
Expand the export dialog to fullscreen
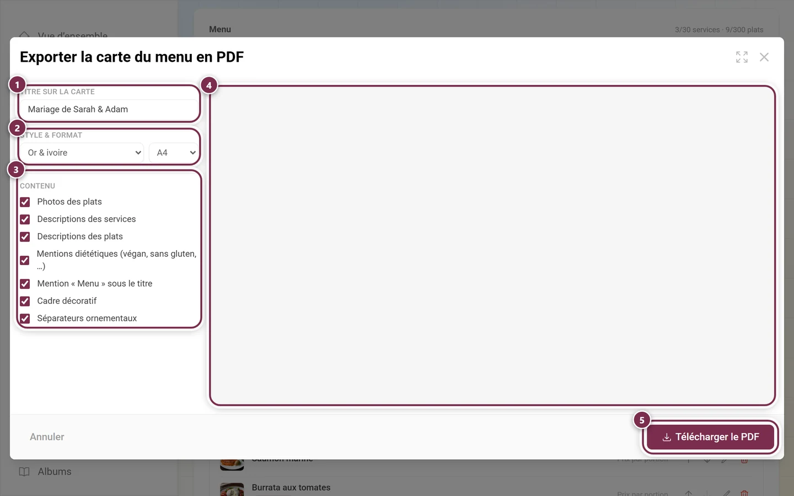(x=742, y=57)
